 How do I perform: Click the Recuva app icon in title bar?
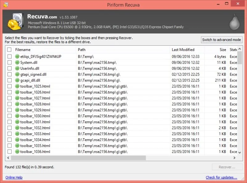coord(6,5)
